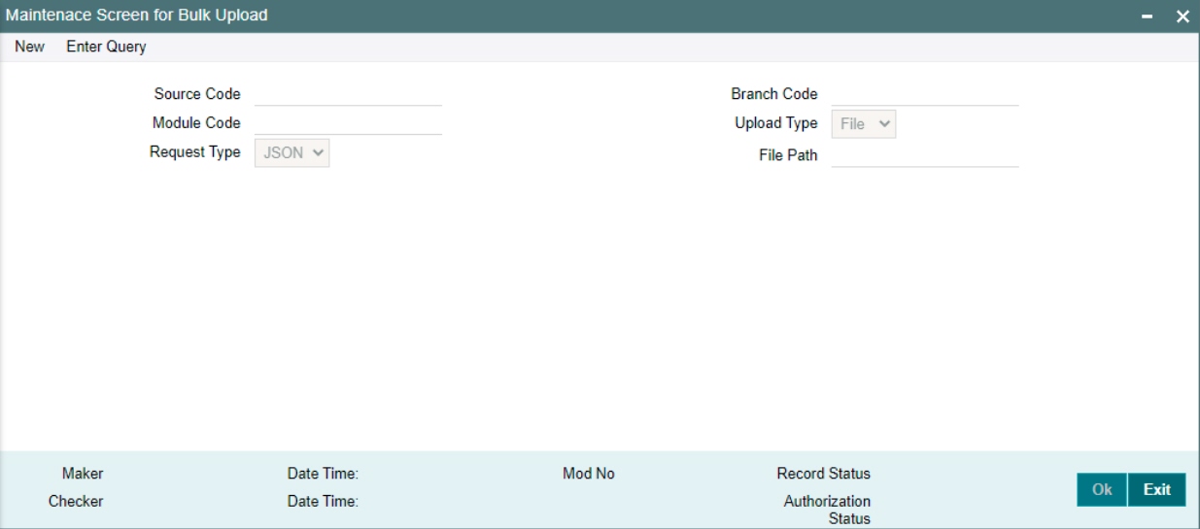Image resolution: width=1200 pixels, height=529 pixels.
Task: Confirm with the Ok button
Action: coord(1102,490)
